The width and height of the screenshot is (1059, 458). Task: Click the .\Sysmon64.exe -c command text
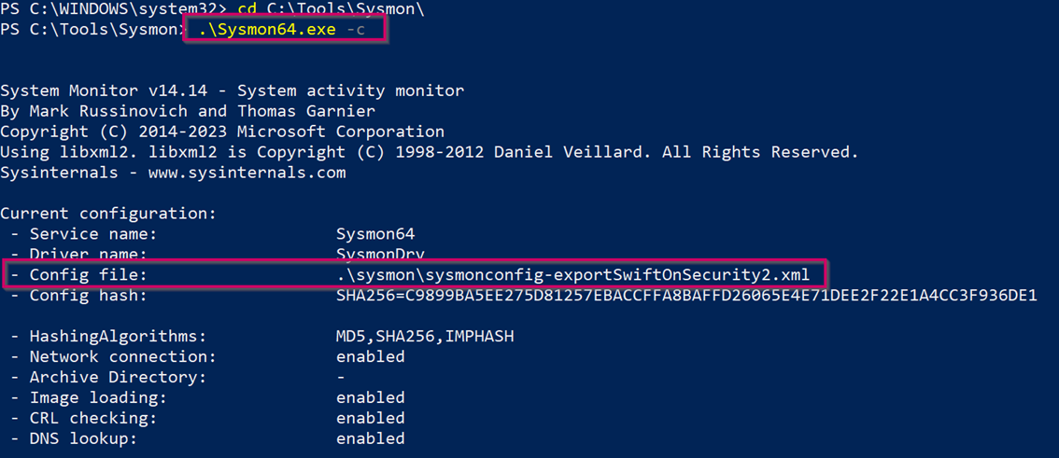point(282,31)
